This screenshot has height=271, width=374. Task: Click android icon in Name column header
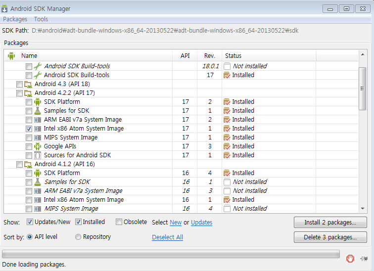pyautogui.click(x=11, y=56)
